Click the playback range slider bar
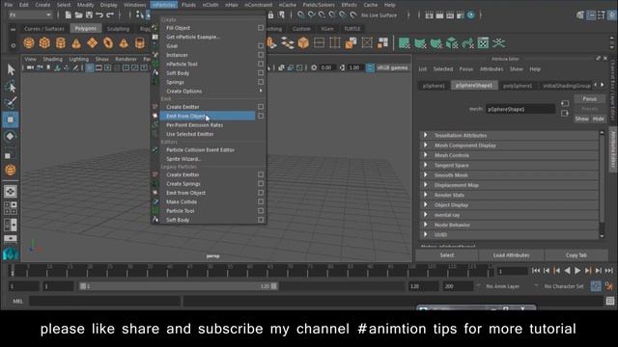Viewport: 618px width, 347px height. pos(178,286)
